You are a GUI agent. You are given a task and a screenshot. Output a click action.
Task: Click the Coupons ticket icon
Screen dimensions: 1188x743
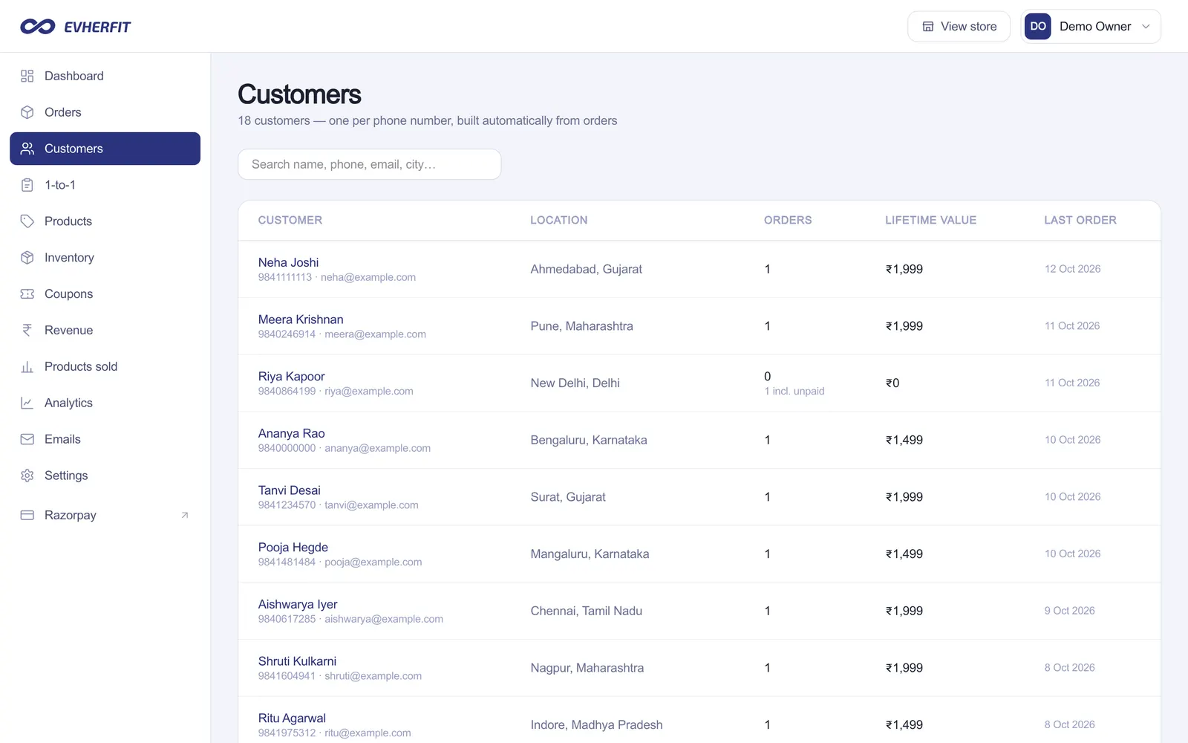tap(27, 294)
